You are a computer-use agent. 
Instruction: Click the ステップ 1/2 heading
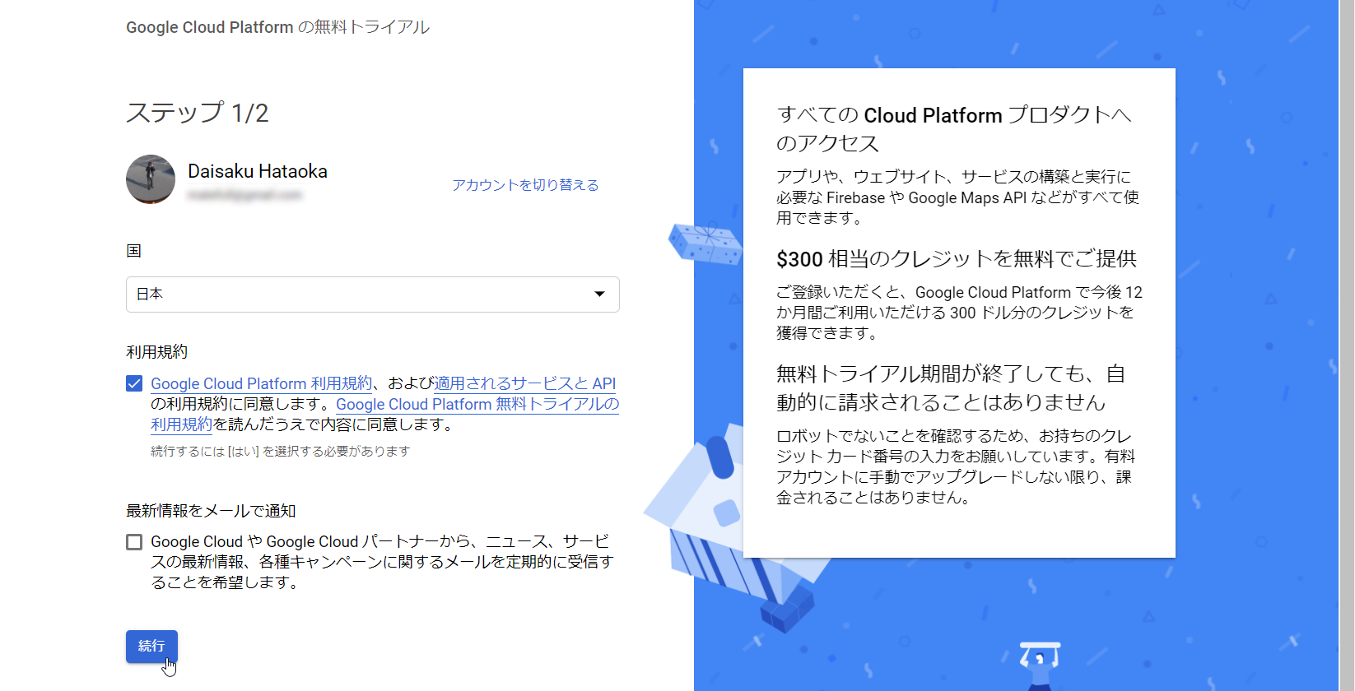198,113
